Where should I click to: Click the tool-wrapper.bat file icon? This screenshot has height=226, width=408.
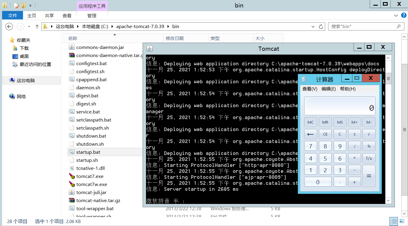pos(71,208)
